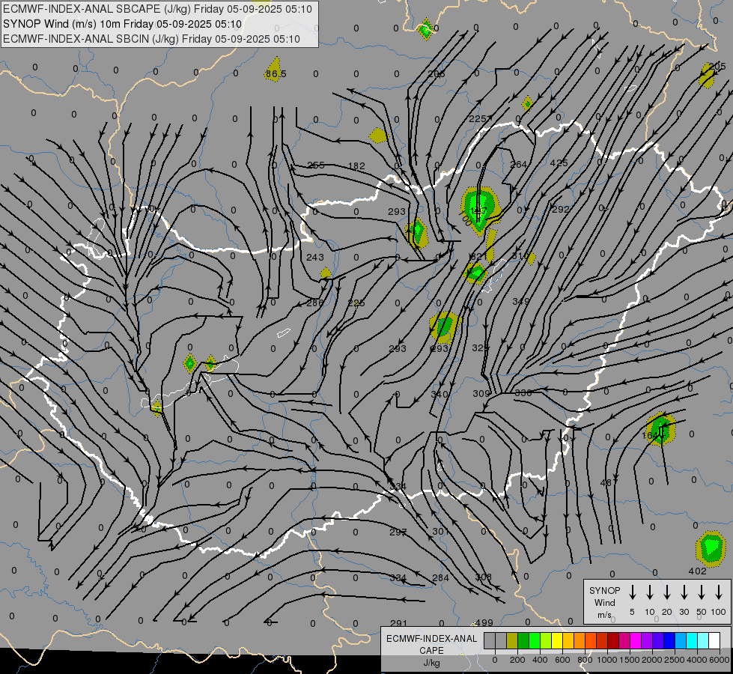Click the 297 value on the map
This screenshot has height=674, width=733.
pyautogui.click(x=398, y=532)
